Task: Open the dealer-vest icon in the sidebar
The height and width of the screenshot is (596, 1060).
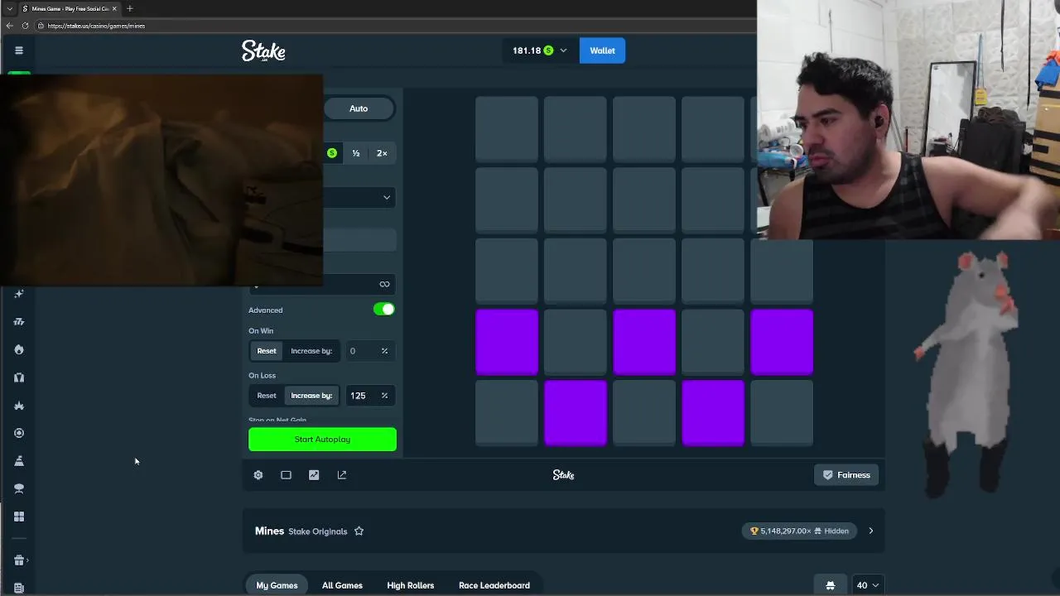Action: click(19, 377)
